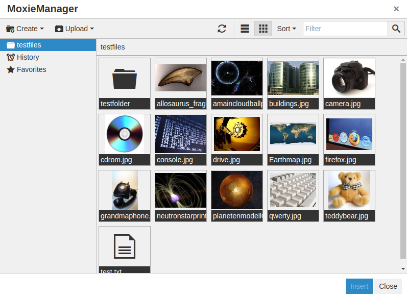The width and height of the screenshot is (407, 299).
Task: Click the testfolder name label
Action: point(115,104)
